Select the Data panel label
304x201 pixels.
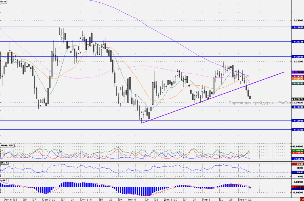click(x=3, y=1)
